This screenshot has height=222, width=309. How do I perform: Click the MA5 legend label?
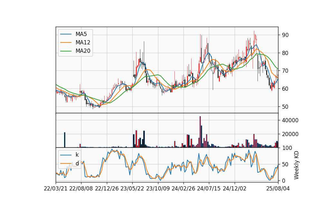81,34
